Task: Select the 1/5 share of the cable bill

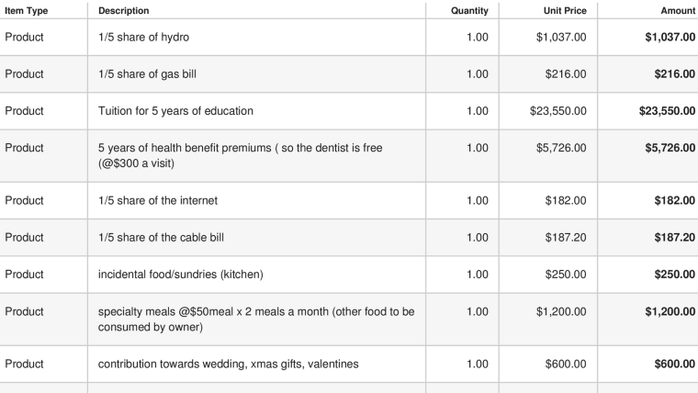Action: 161,237
